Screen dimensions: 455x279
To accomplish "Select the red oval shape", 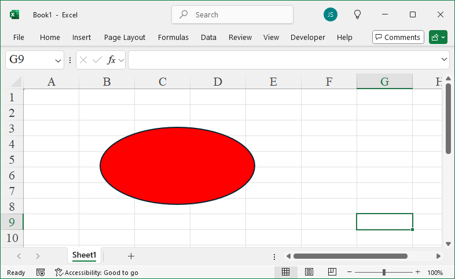I will 177,166.
